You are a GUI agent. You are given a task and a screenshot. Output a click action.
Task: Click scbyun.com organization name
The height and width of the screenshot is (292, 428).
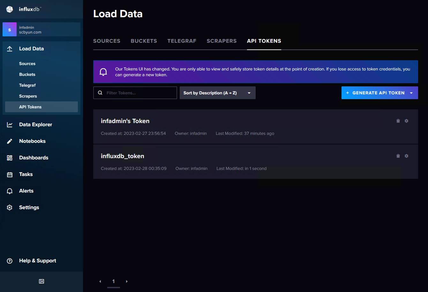(x=30, y=32)
